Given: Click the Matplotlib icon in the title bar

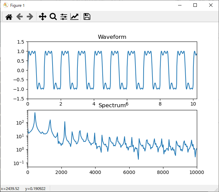Looking at the screenshot, I should [6, 5].
